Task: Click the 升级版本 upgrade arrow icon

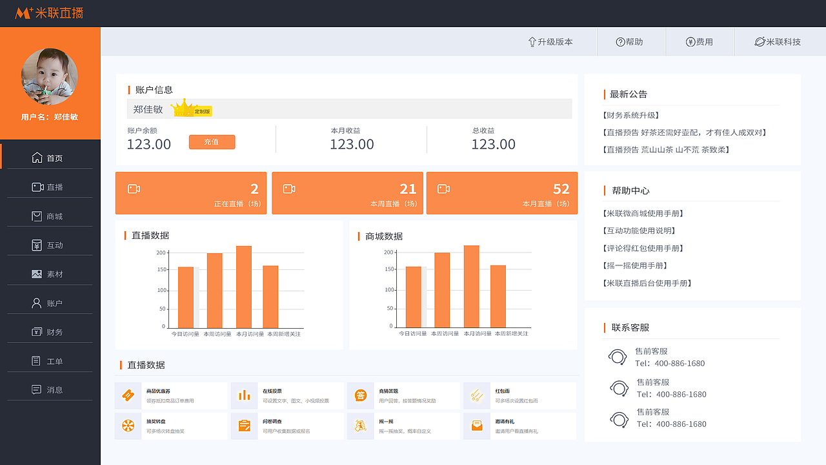Action: coord(532,42)
